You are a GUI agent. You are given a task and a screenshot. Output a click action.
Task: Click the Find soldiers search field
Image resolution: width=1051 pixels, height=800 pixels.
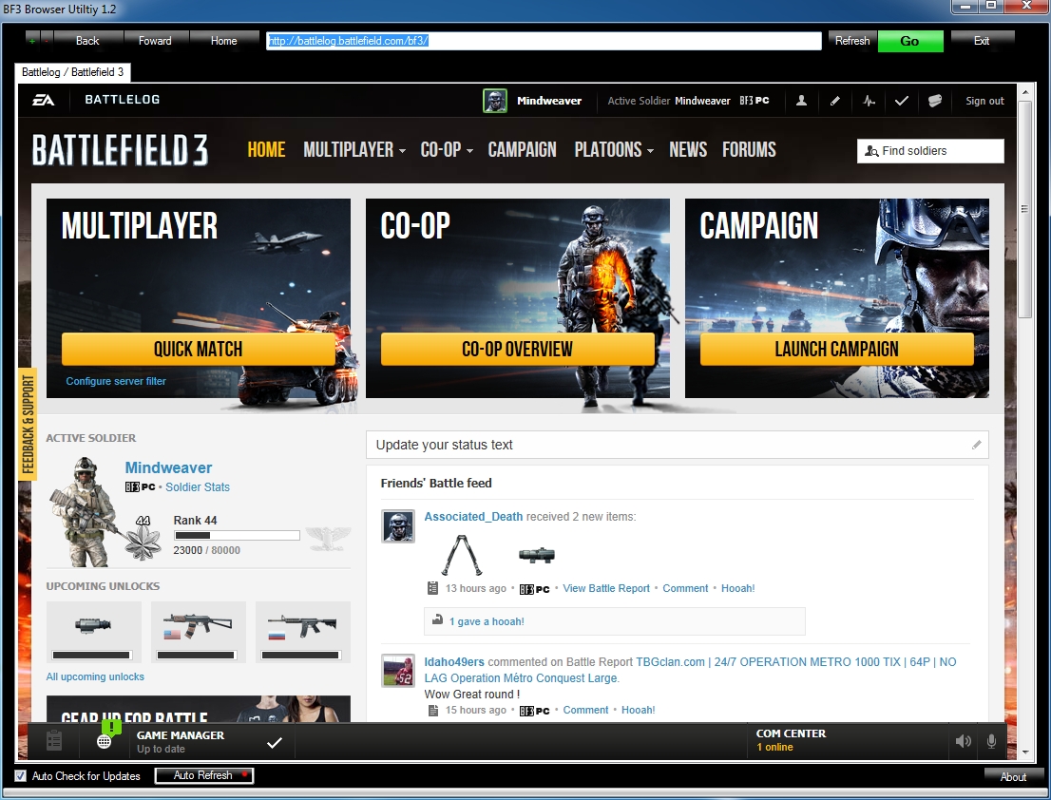(930, 151)
